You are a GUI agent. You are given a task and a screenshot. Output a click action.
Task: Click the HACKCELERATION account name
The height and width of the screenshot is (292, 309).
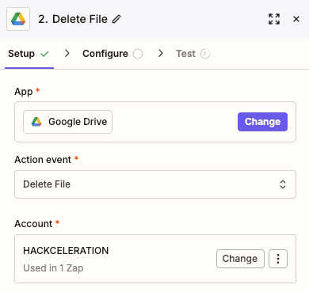click(x=66, y=251)
